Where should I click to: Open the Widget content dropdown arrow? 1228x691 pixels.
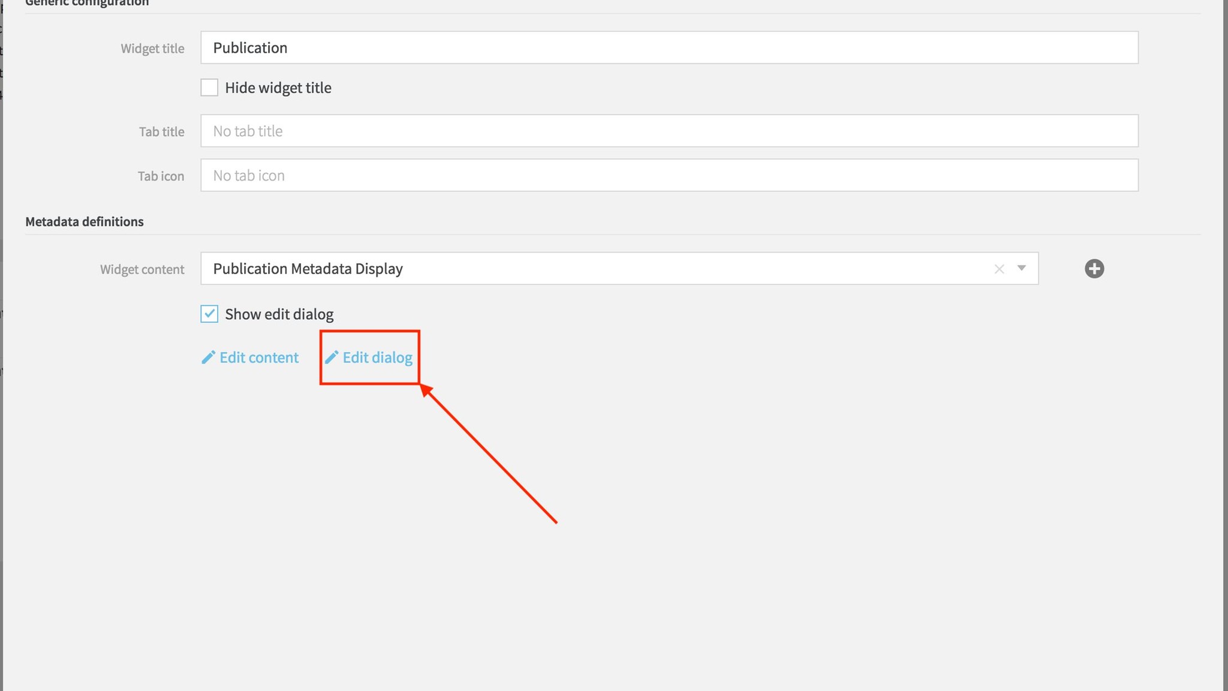pos(1021,268)
